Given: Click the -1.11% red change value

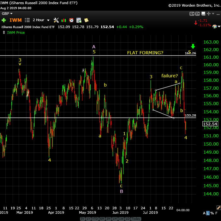Looking at the screenshot, I should coord(204,25).
